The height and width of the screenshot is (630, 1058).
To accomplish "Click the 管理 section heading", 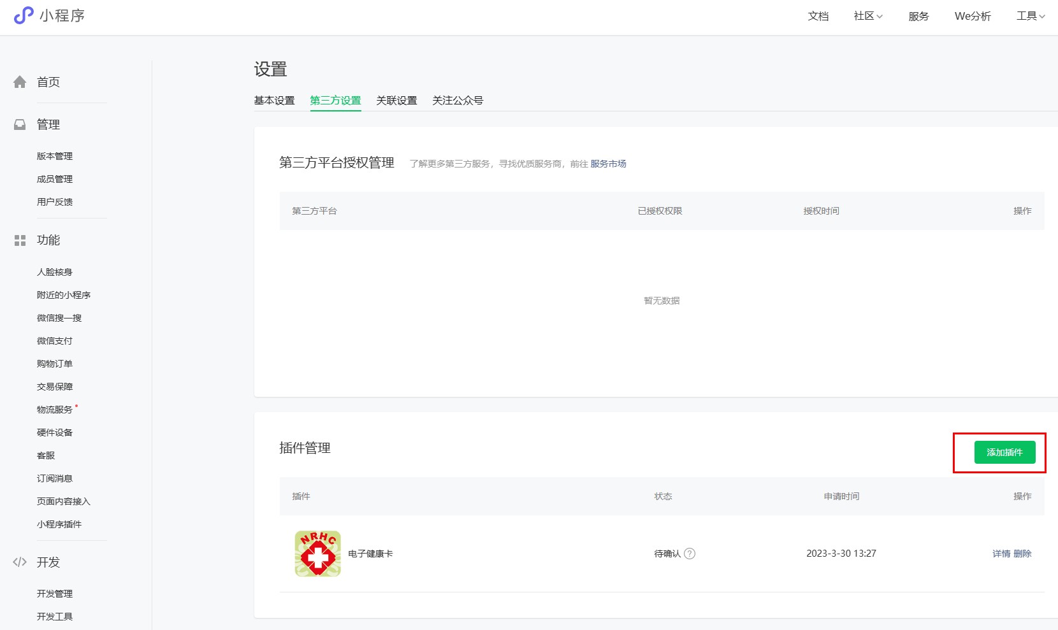I will 48,125.
